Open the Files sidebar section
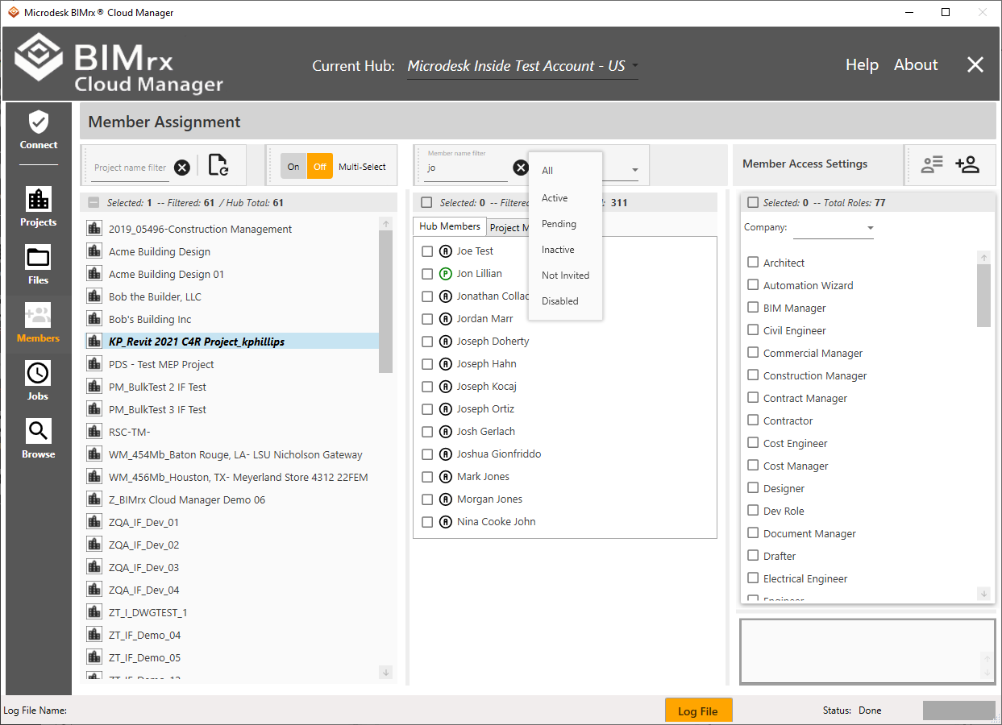 39,258
